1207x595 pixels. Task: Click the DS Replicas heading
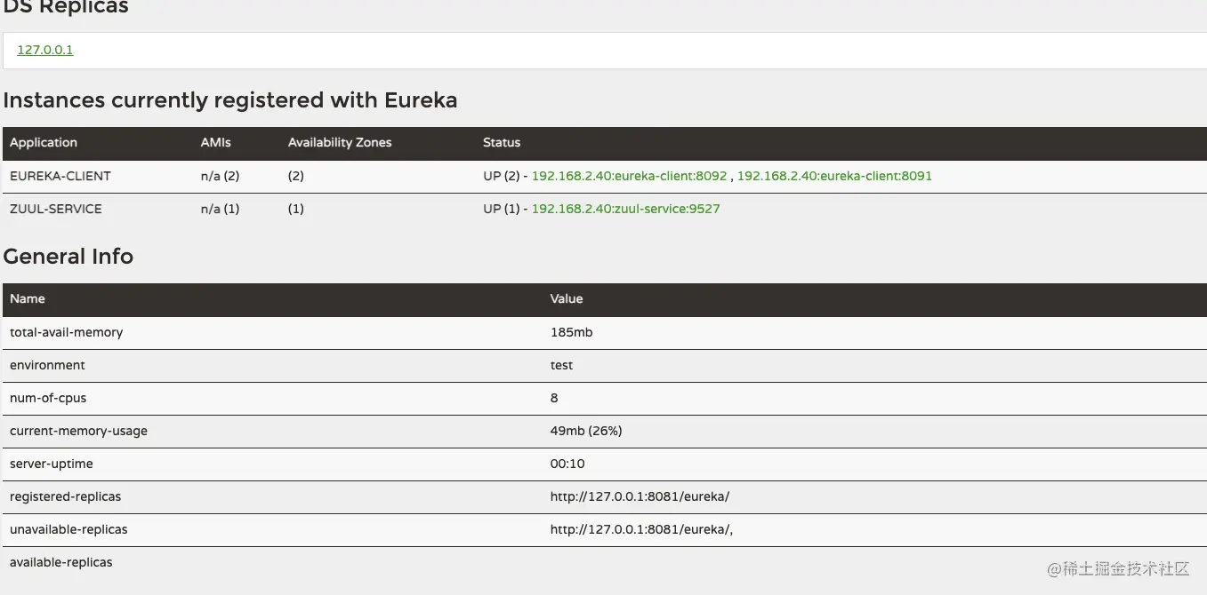coord(66,8)
